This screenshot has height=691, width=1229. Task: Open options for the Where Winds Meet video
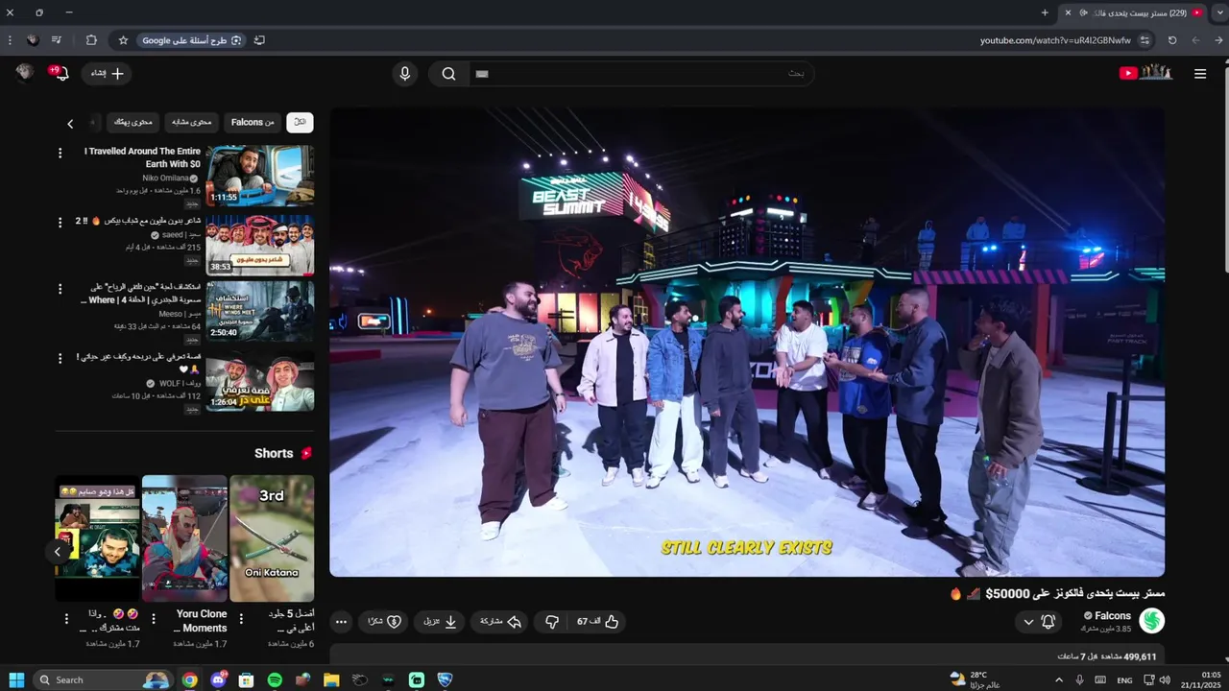(x=60, y=289)
